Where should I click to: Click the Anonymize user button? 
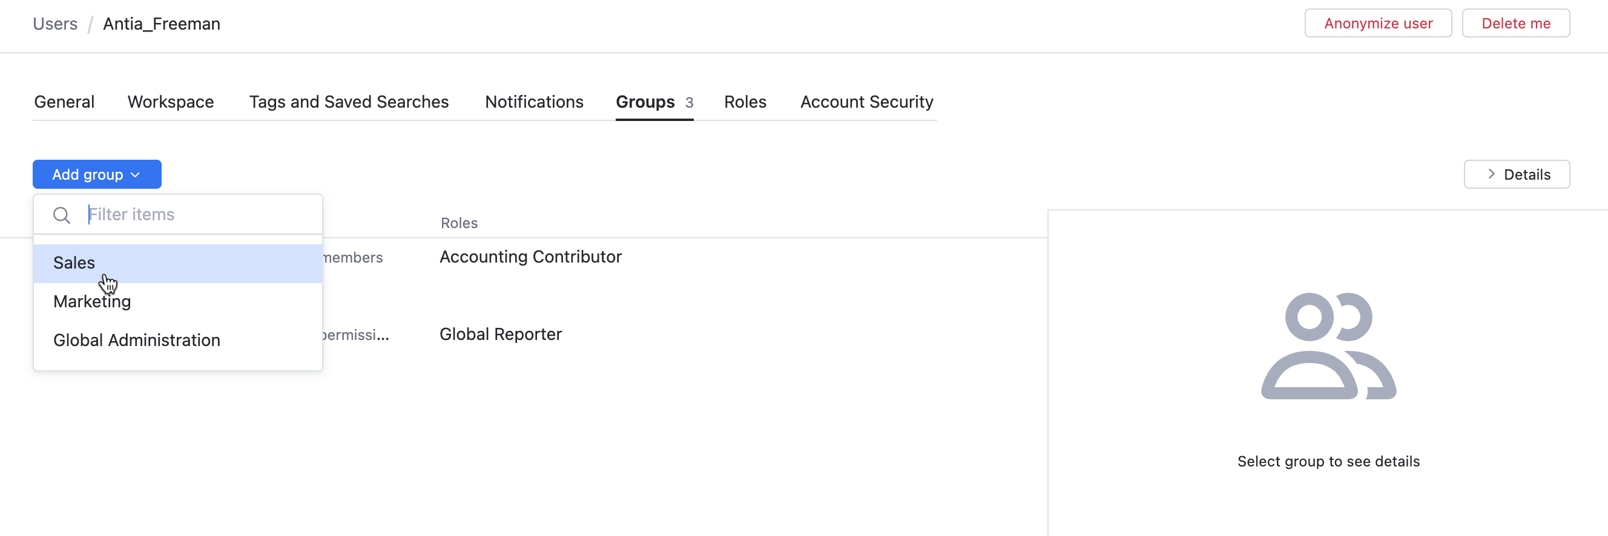(1378, 24)
